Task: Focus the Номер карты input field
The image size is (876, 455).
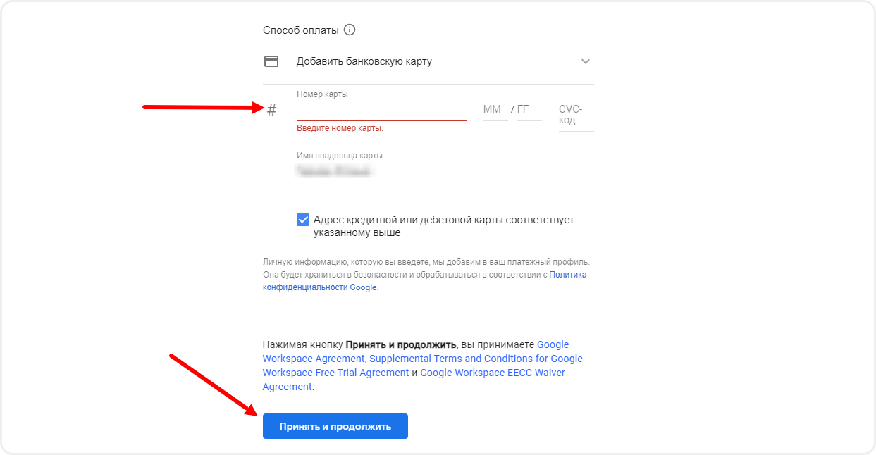Action: 381,111
